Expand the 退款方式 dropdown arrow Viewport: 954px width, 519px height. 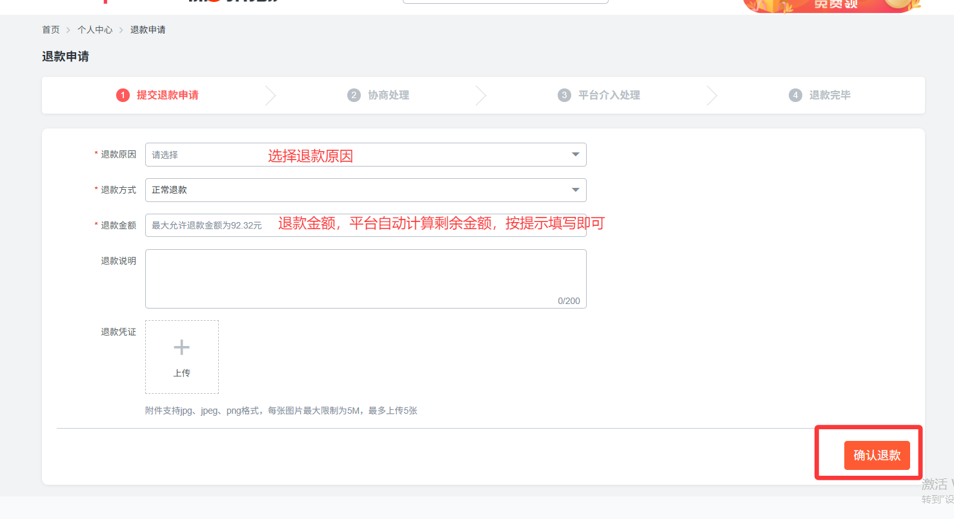coord(575,190)
